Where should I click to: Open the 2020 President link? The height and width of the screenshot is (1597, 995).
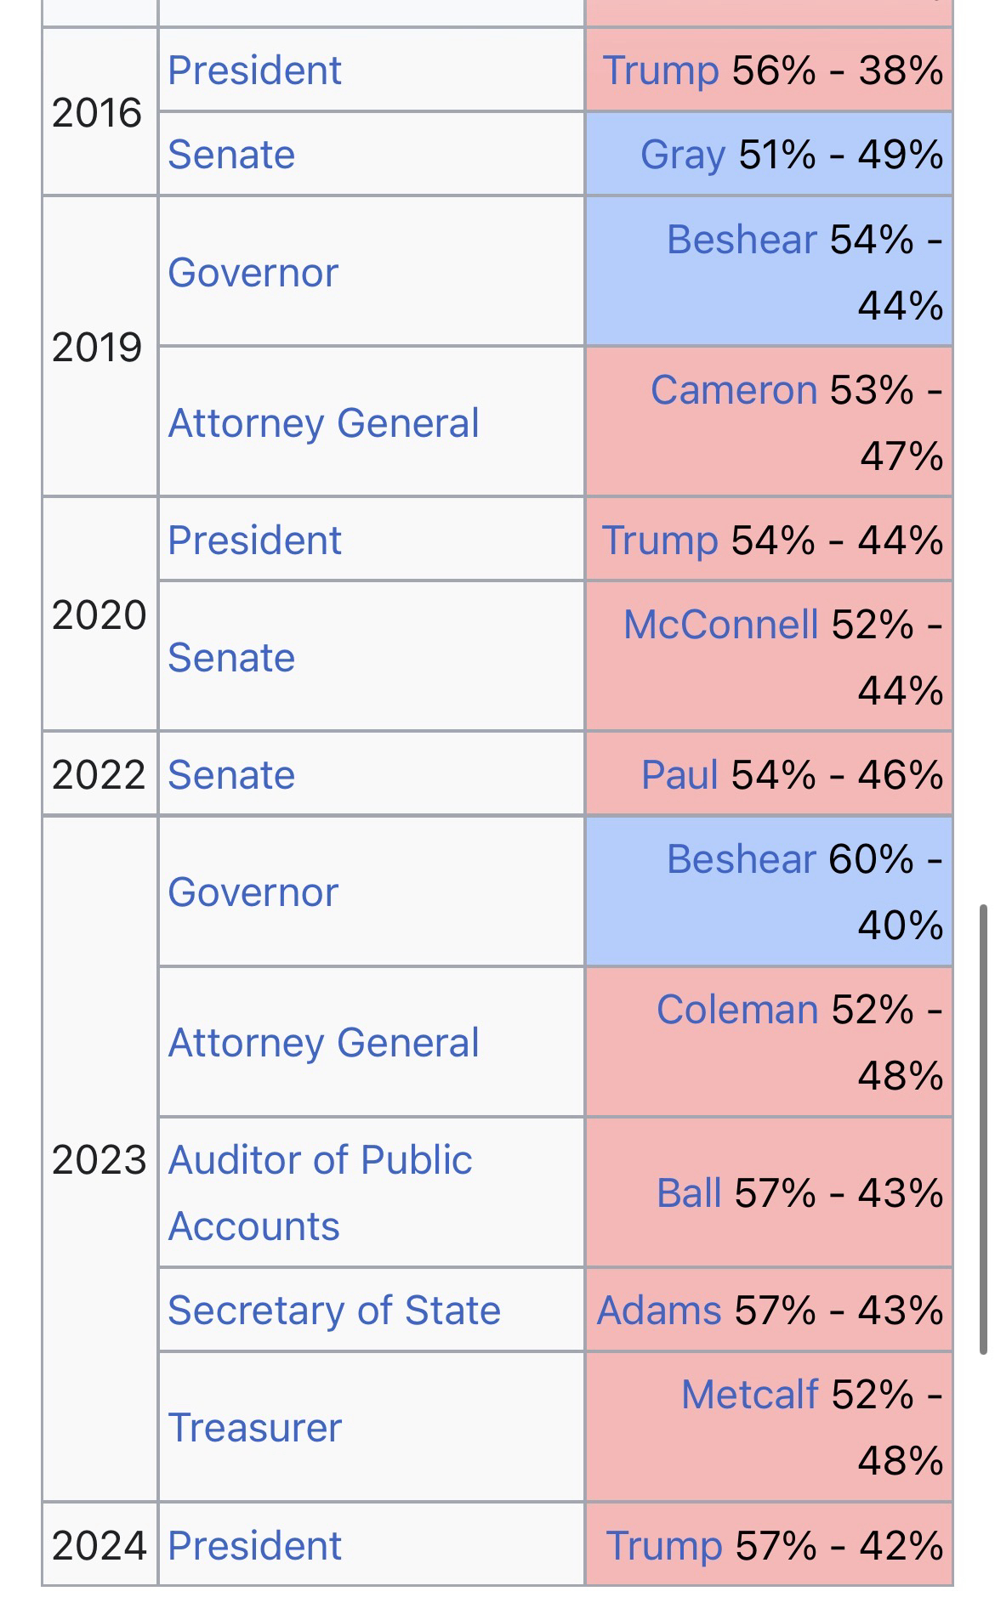[254, 541]
